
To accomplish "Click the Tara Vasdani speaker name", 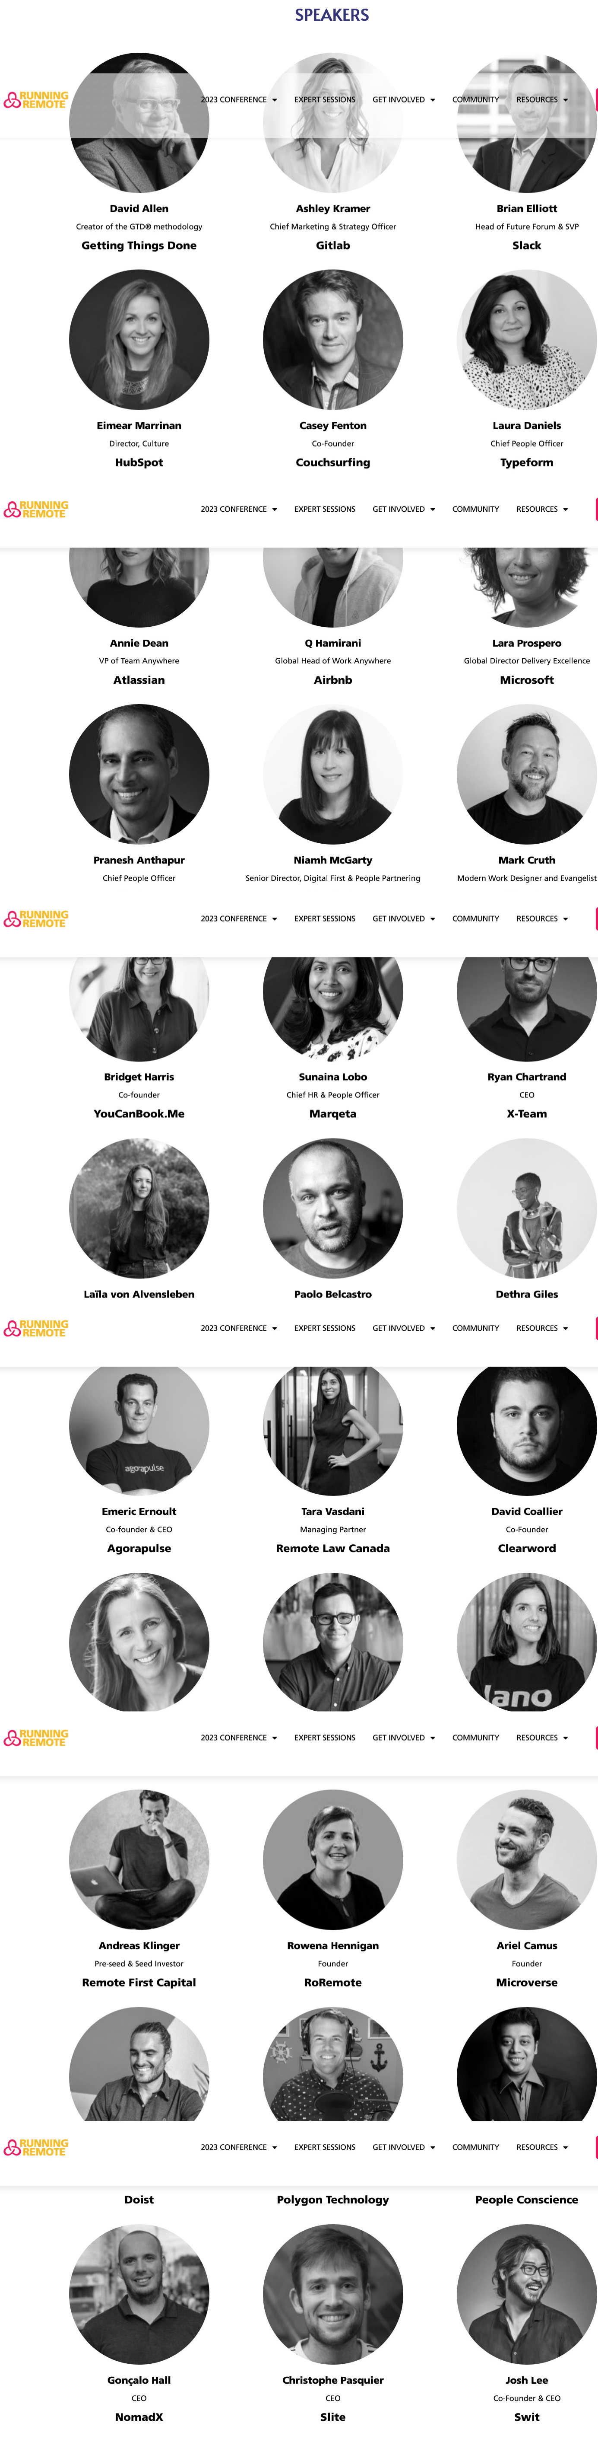I will click(333, 1512).
